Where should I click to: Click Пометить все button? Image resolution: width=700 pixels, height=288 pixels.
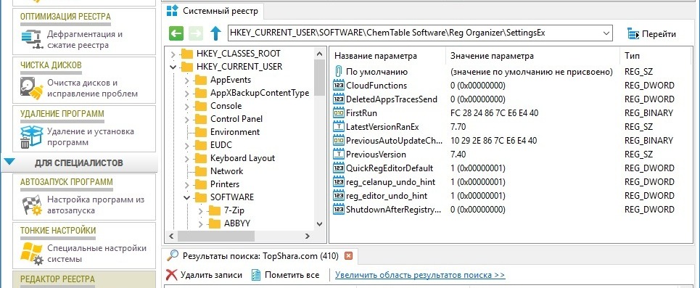(286, 275)
